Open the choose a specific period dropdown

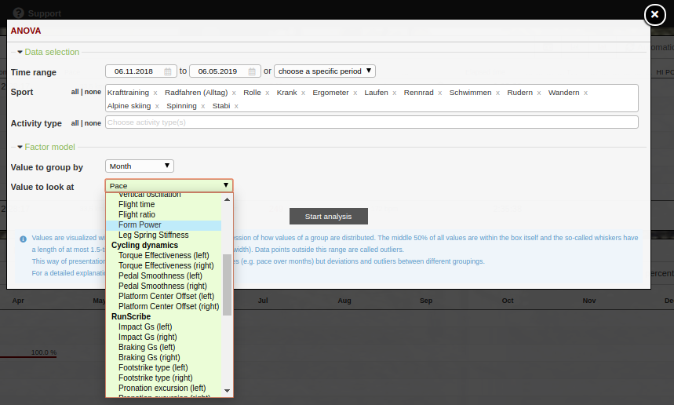coord(325,71)
